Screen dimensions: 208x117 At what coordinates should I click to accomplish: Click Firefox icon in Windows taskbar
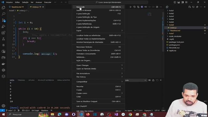click(88, 114)
